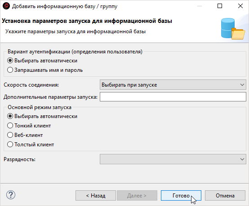Cancel with the Отмена button

click(x=225, y=196)
